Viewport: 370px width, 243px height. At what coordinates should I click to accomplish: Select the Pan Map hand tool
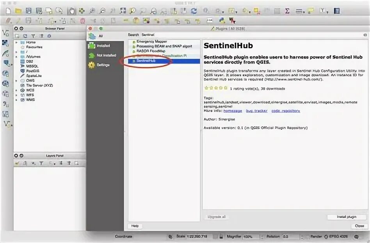pos(71,11)
